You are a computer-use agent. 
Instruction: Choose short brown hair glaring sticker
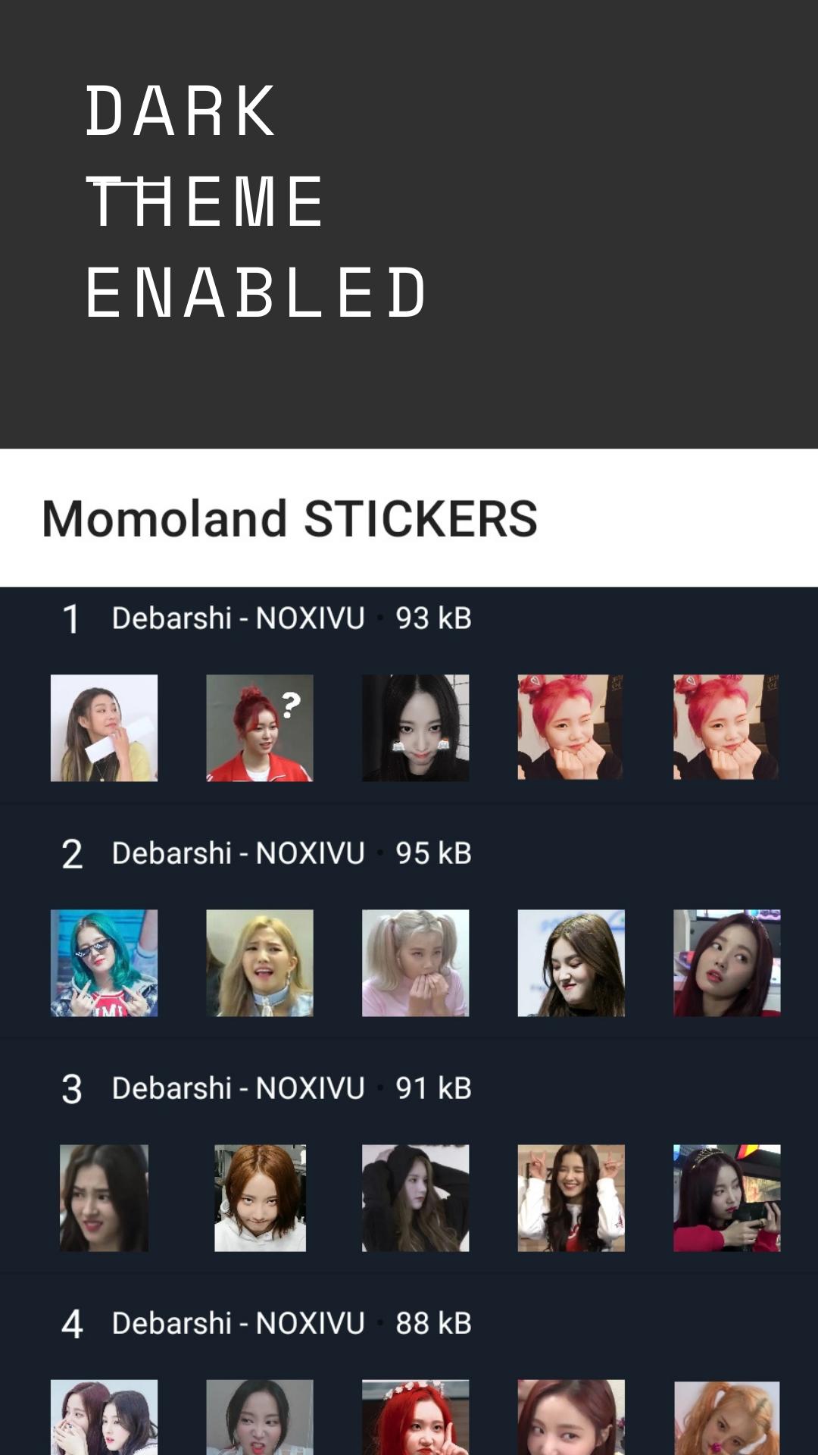260,1198
